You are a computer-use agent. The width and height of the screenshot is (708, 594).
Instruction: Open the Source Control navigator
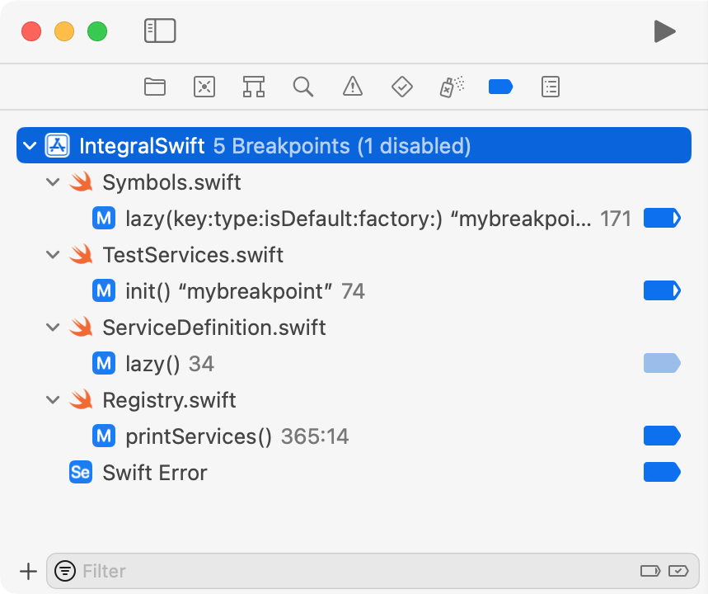coord(204,87)
